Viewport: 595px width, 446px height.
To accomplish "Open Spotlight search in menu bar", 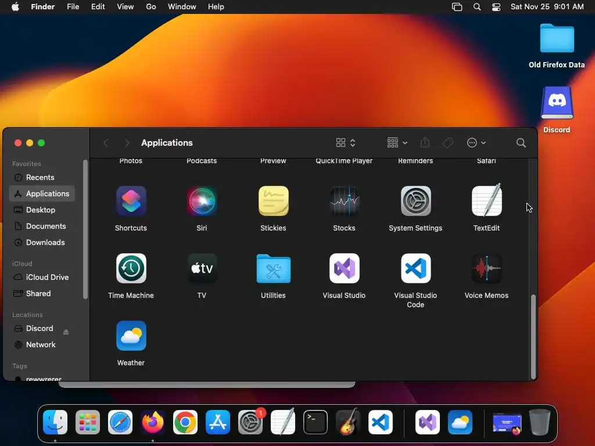I will pyautogui.click(x=477, y=7).
